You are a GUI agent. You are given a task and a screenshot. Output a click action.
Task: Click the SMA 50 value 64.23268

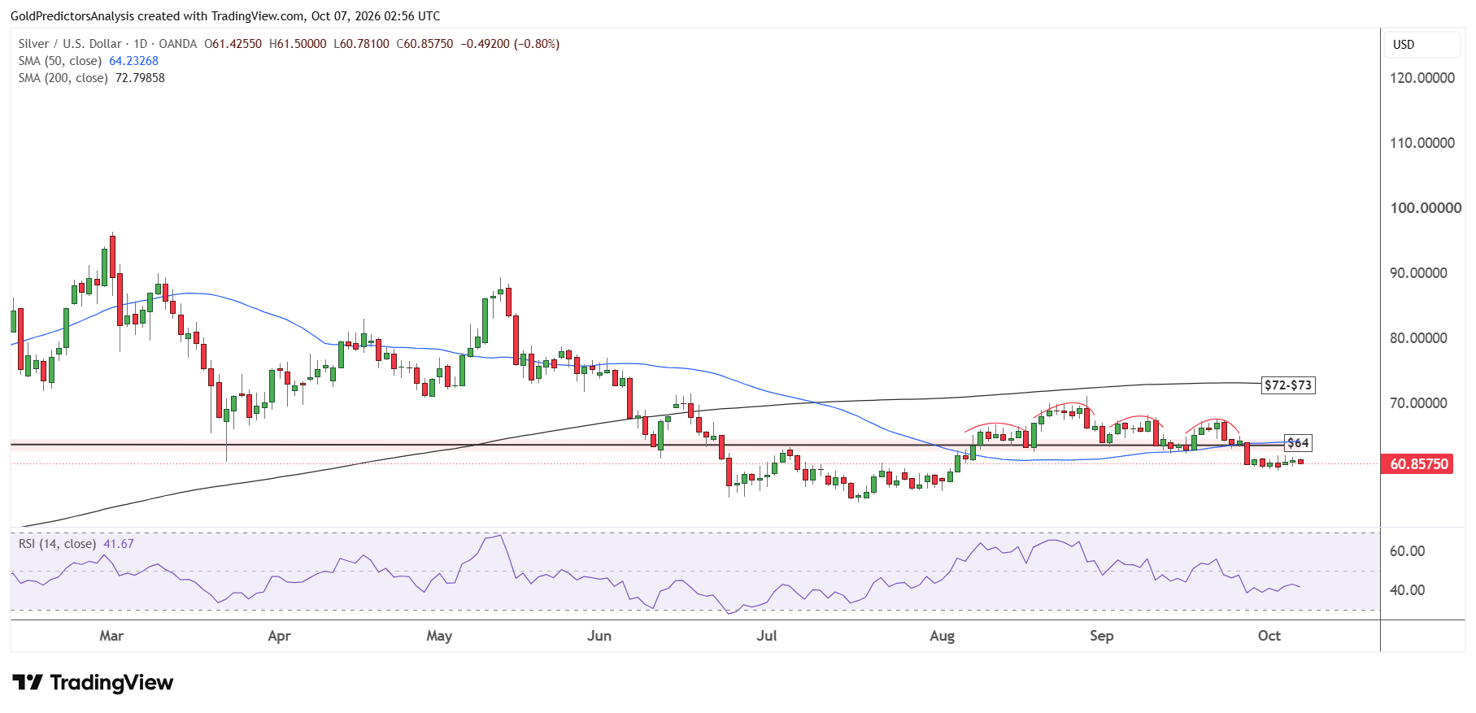pyautogui.click(x=133, y=61)
